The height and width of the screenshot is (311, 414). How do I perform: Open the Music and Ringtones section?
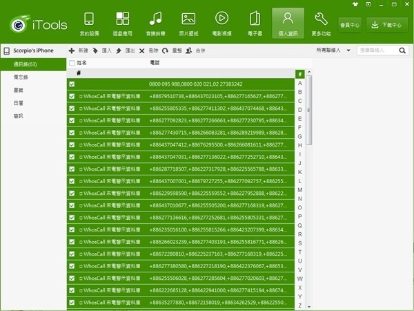[x=155, y=23]
